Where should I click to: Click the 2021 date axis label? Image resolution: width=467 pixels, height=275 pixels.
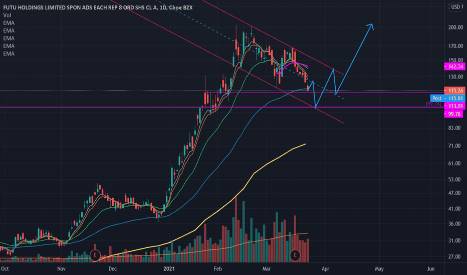[x=169, y=269]
